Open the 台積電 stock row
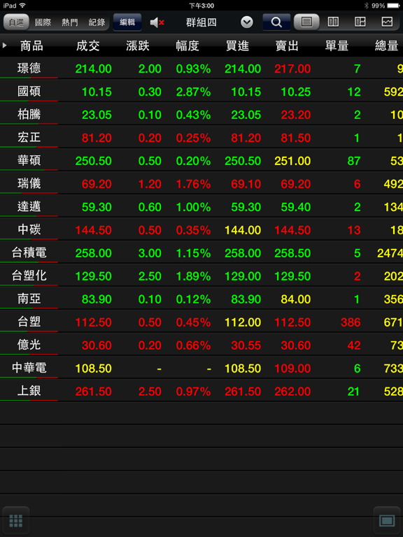The width and height of the screenshot is (403, 537). pyautogui.click(x=201, y=252)
